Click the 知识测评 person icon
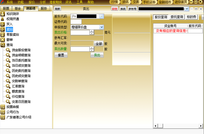Screen dimensions: 204x134 pos(2,14)
